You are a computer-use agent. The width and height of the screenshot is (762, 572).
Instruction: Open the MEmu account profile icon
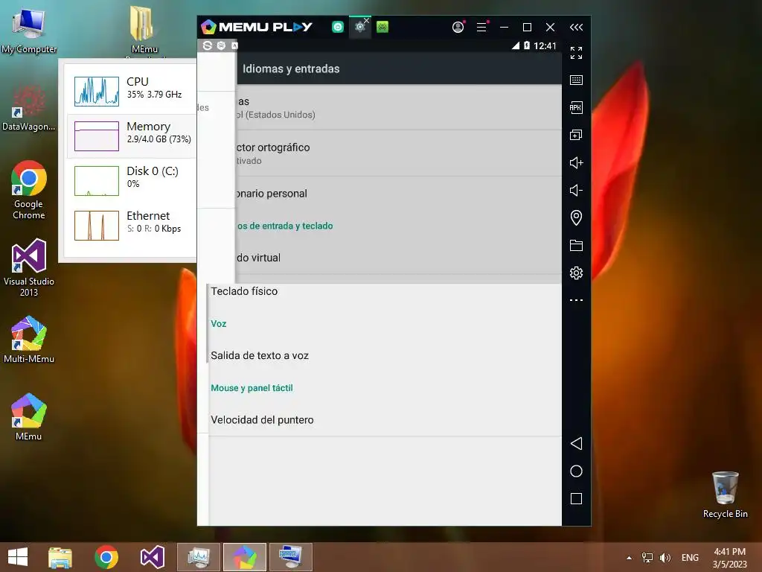pyautogui.click(x=458, y=28)
